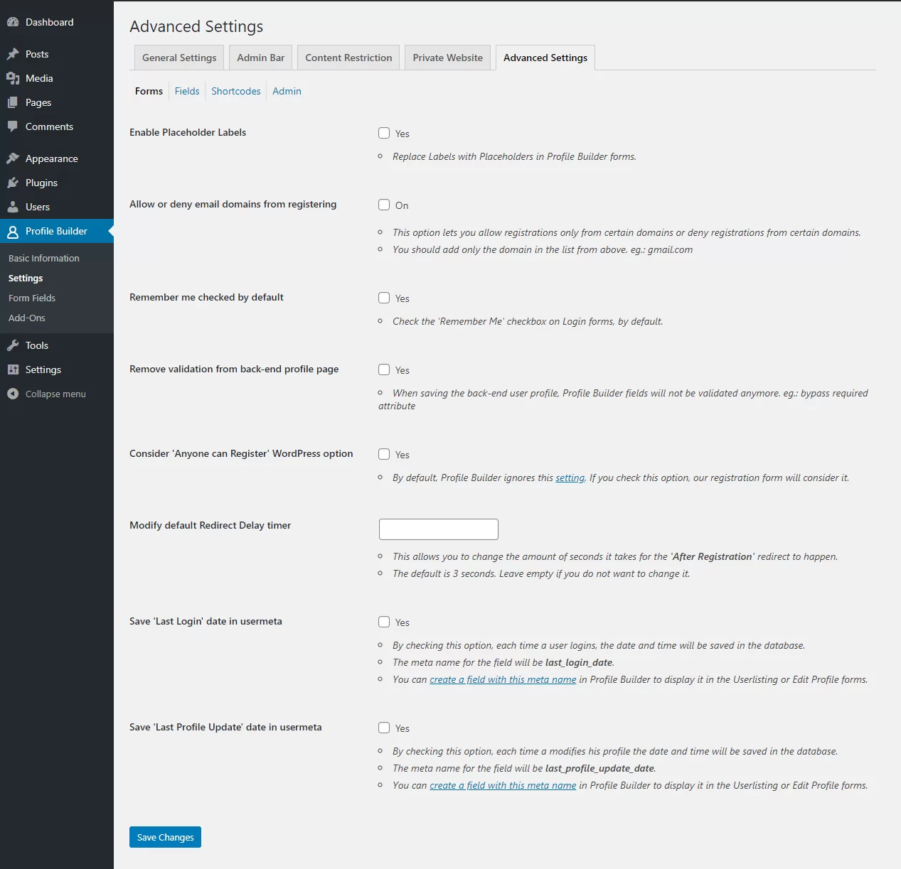Click the Users person icon

(13, 207)
